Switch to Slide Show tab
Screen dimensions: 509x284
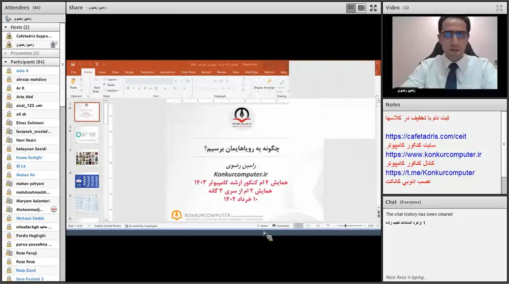point(188,72)
